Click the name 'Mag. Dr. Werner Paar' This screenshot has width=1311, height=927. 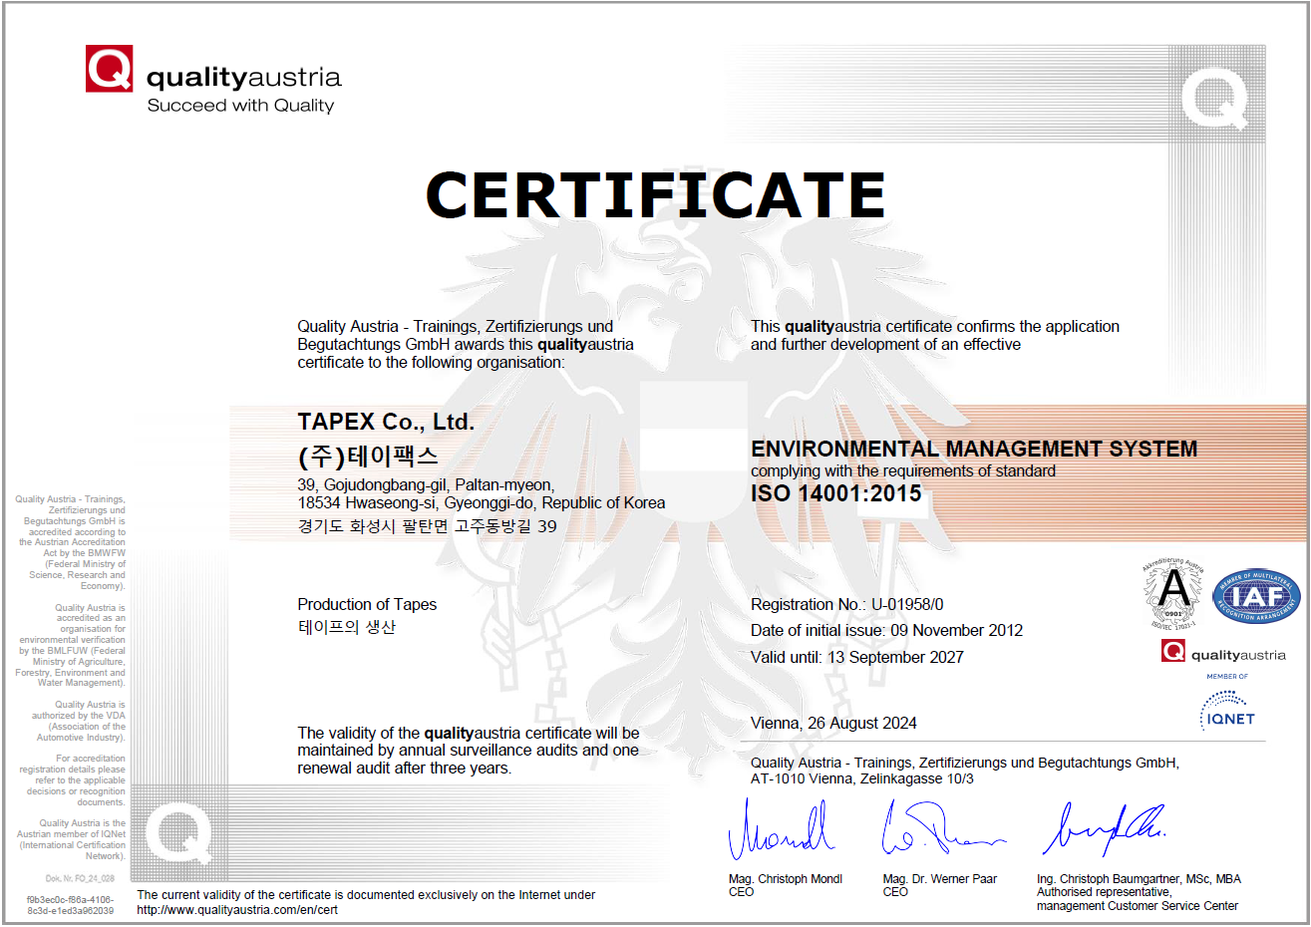click(940, 879)
